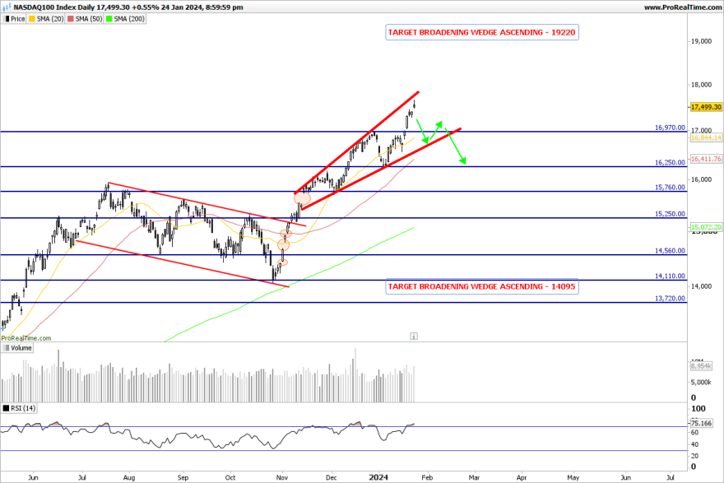Open the RSI (14) indicator label
This screenshot has height=483, width=724.
23,408
